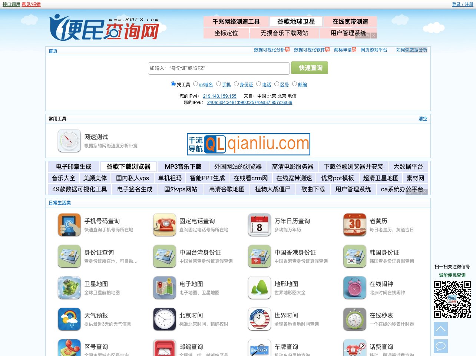Click inside the search input field
This screenshot has width=476, height=356.
[x=219, y=68]
